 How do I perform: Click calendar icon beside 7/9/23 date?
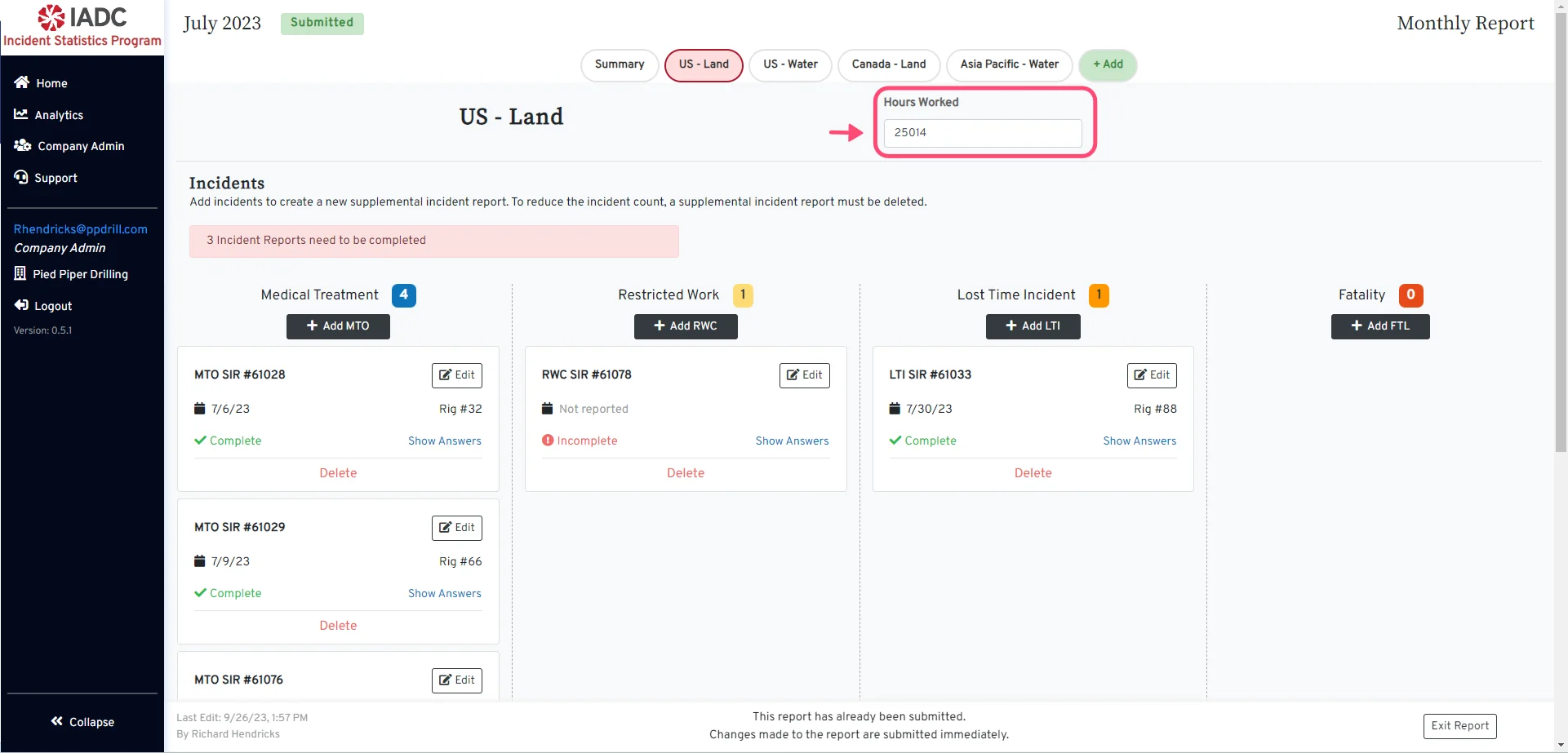tap(200, 561)
